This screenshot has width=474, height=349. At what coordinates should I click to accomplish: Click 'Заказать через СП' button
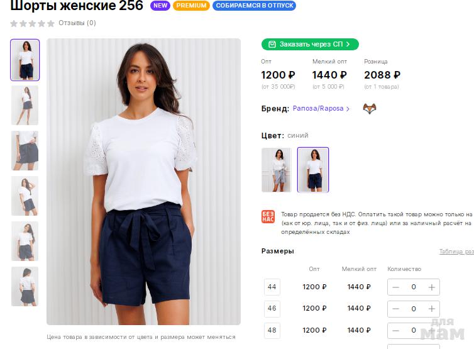[310, 44]
